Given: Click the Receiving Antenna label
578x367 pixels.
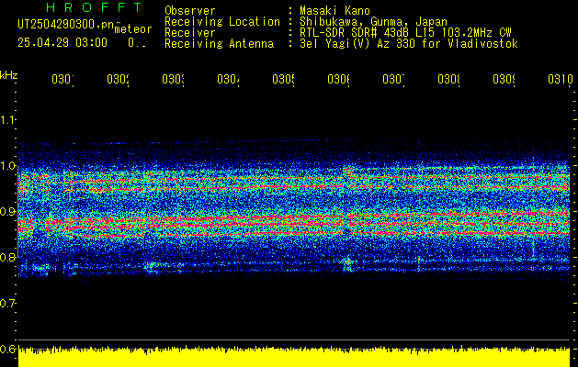Looking at the screenshot, I should tap(219, 44).
